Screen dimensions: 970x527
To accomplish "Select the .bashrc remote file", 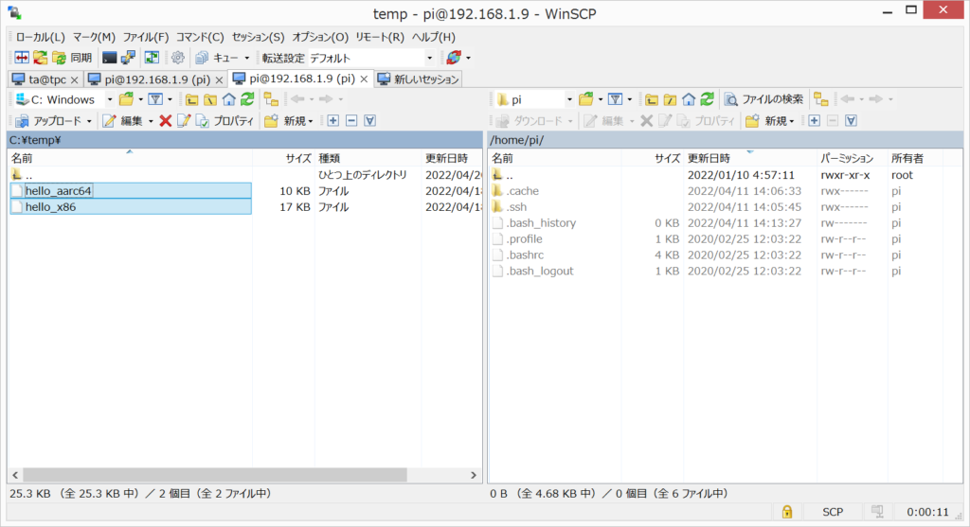I will 525,255.
